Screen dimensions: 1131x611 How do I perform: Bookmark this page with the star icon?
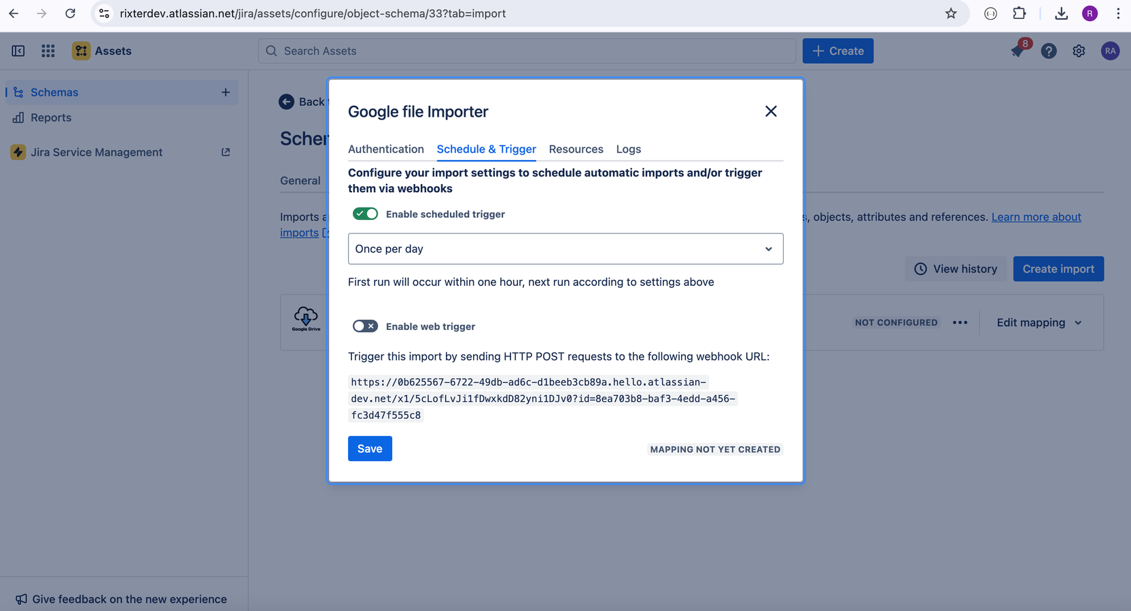[x=951, y=14]
